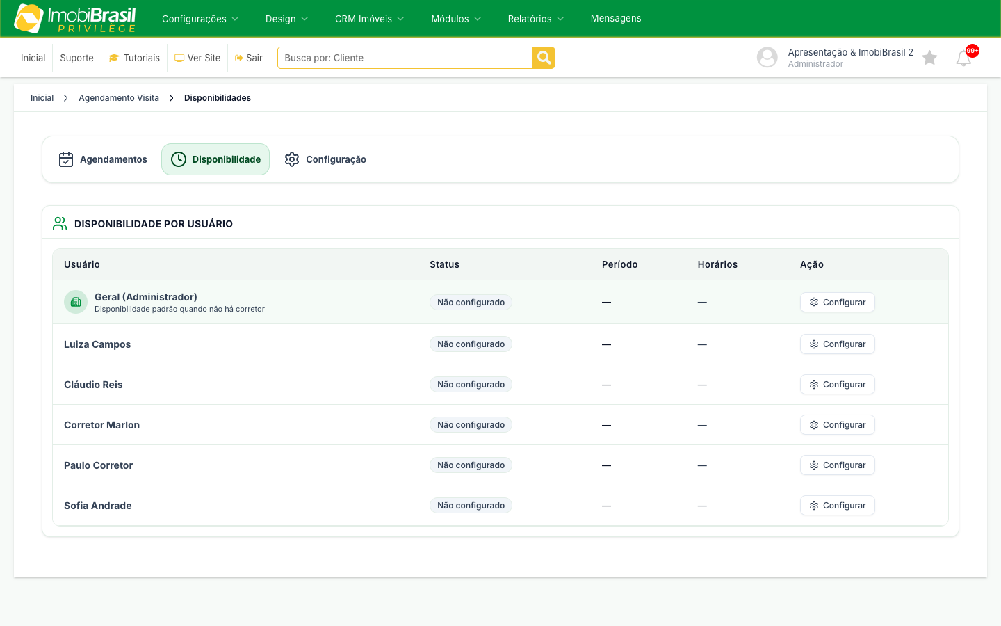The height and width of the screenshot is (626, 1001).
Task: Open the Relatórios dropdown
Action: point(536,19)
